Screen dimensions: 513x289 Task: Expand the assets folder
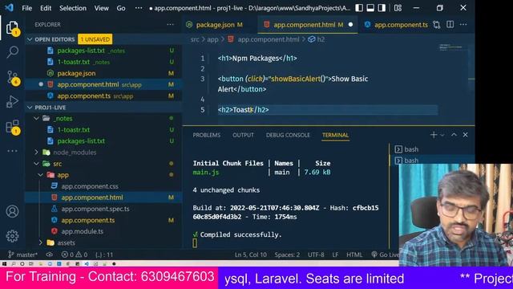[41, 242]
